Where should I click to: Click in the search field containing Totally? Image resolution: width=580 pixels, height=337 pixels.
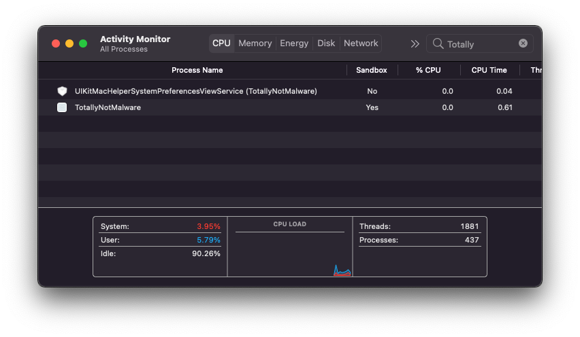[x=480, y=44]
